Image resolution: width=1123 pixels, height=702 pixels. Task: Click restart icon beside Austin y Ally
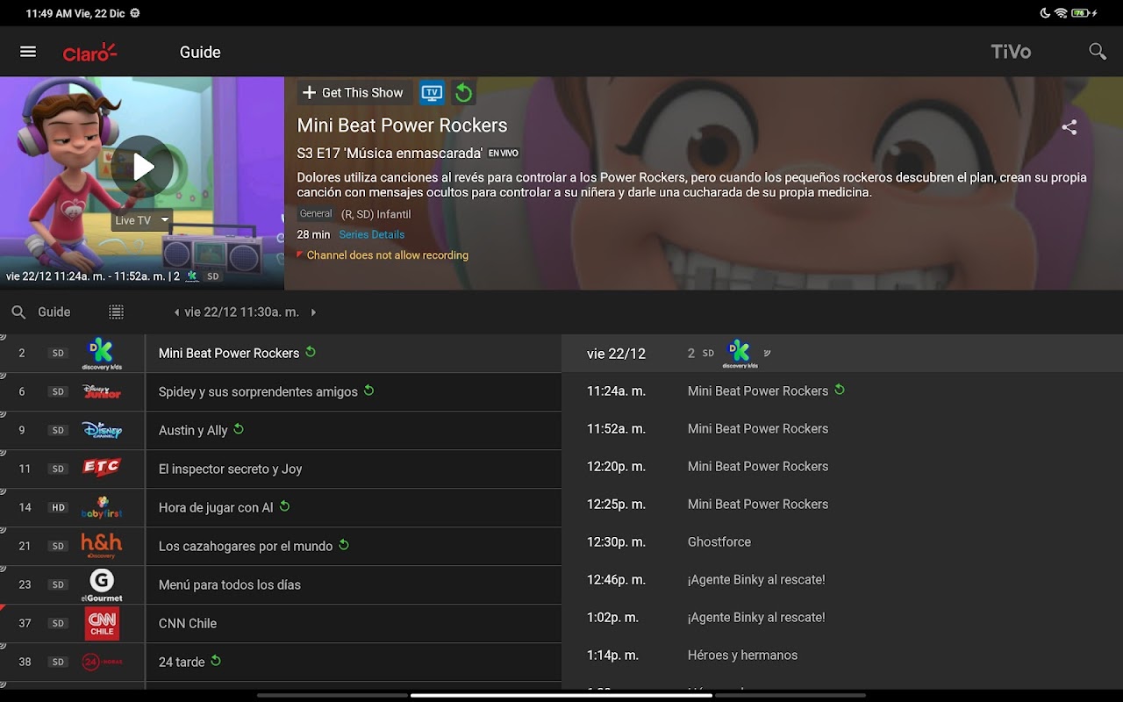(239, 429)
